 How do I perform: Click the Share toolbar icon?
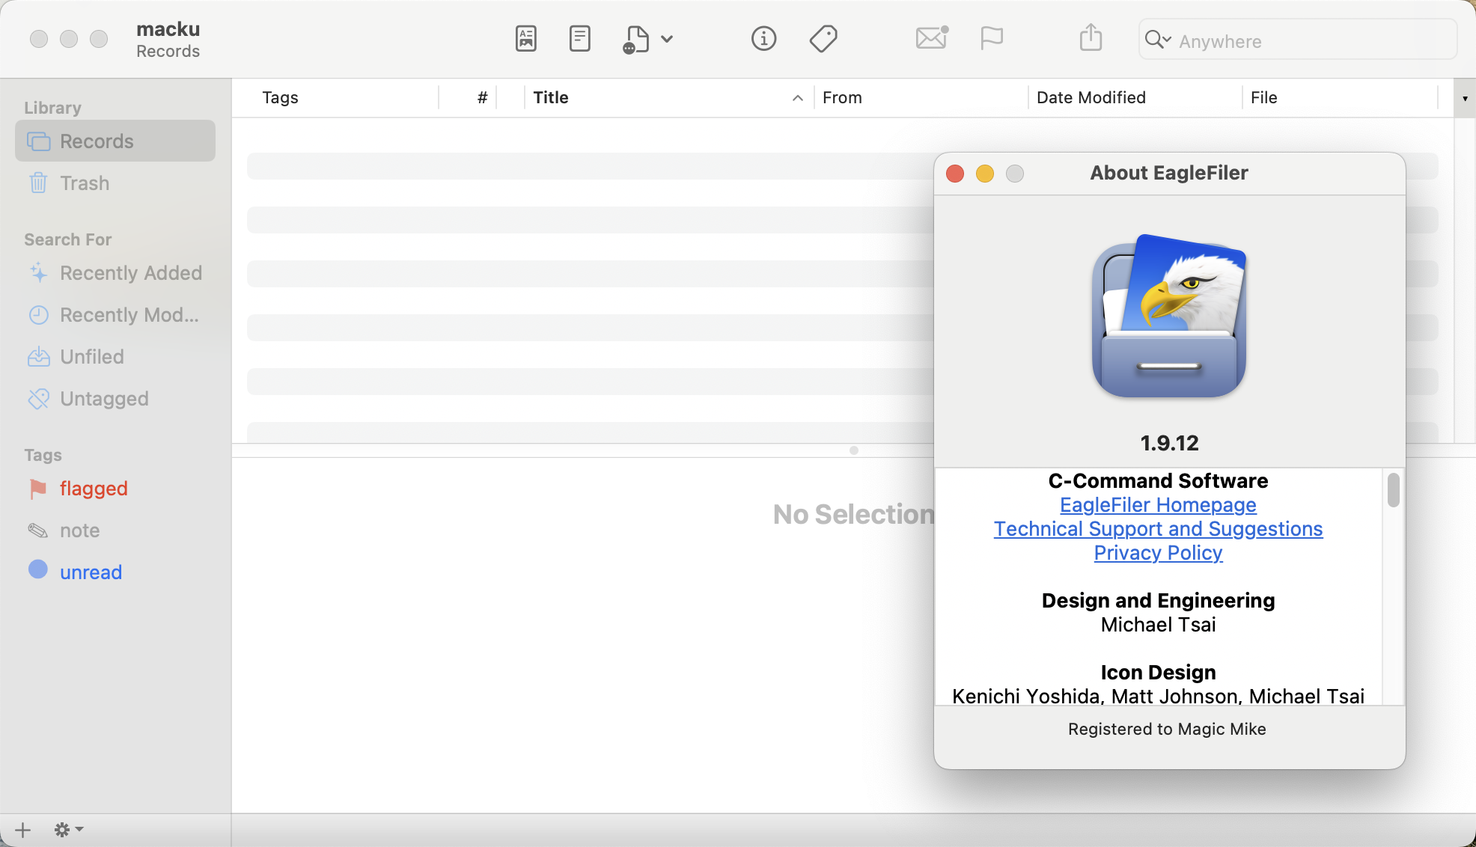click(1091, 37)
